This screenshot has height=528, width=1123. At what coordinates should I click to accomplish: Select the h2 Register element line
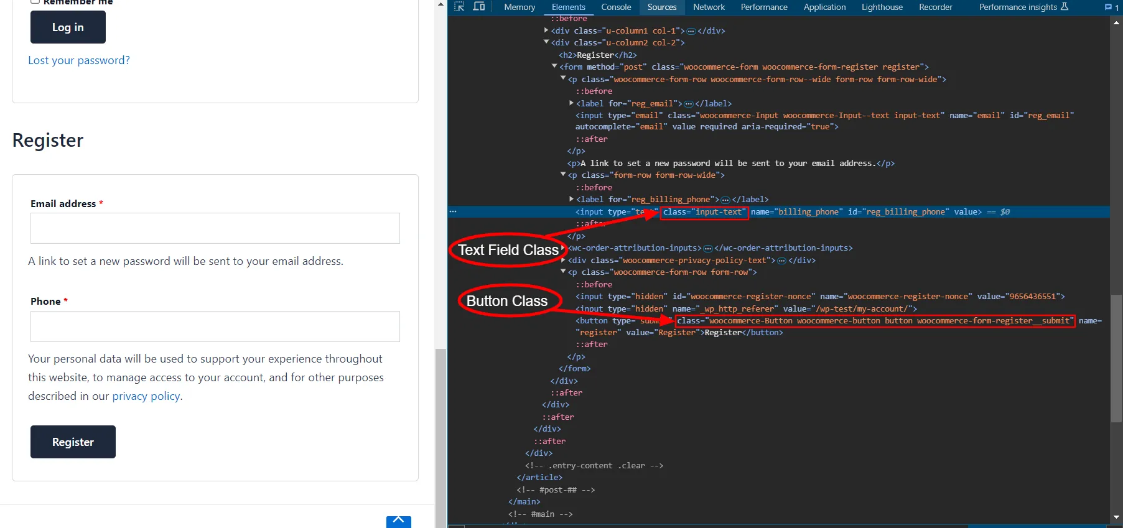(597, 55)
